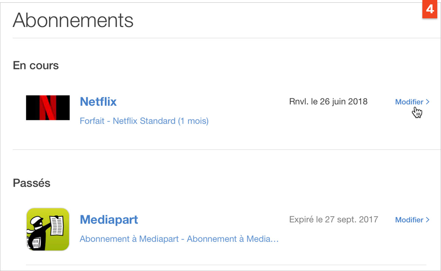Image resolution: width=441 pixels, height=271 pixels.
Task: Click the Rnvl. le 26 juin 2018 date
Action: click(328, 102)
